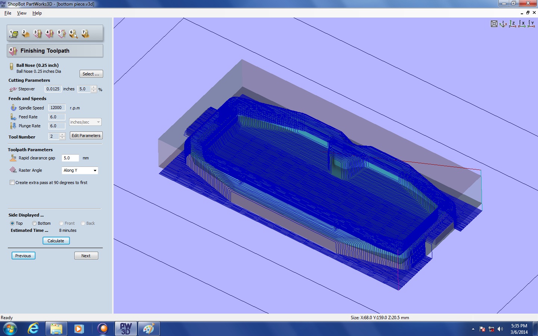Screen dimensions: 538x336
Task: Zoom to fit the 3D view
Action: click(x=494, y=24)
